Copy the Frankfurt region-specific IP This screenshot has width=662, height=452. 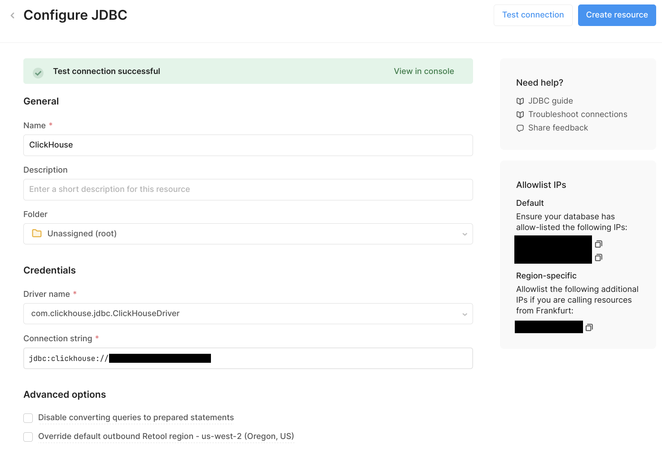pos(589,327)
